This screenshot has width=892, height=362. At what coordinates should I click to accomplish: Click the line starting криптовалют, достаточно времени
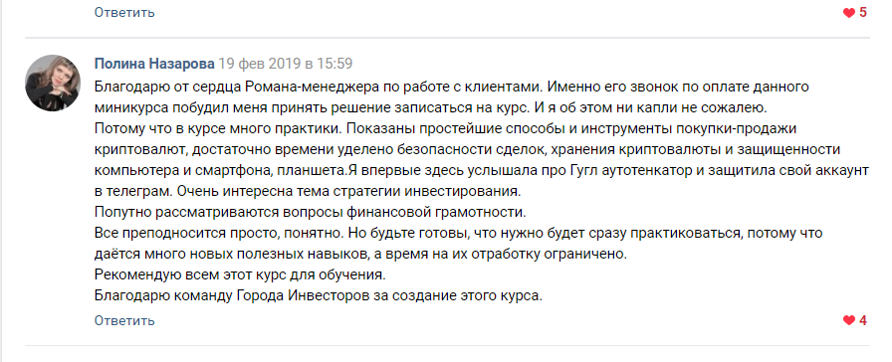click(x=467, y=150)
